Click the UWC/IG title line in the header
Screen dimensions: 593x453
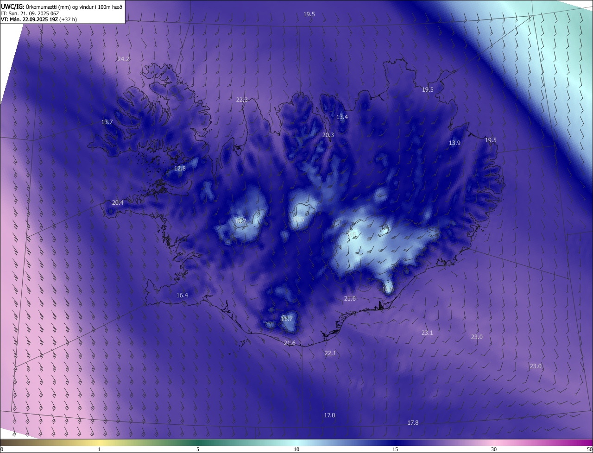point(62,6)
